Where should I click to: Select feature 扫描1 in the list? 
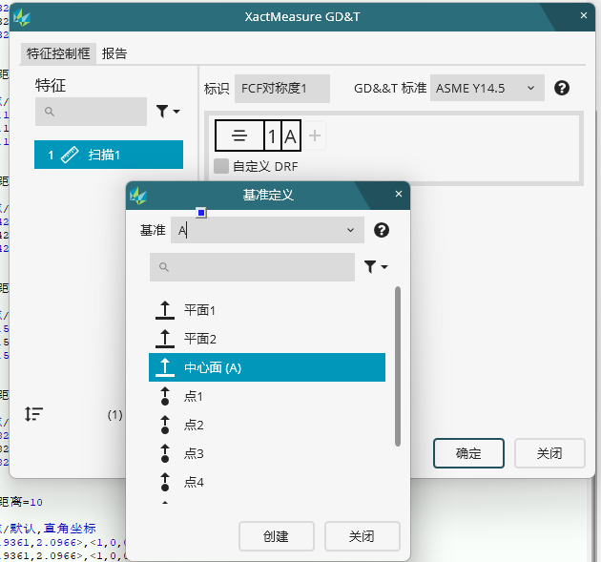pos(109,155)
